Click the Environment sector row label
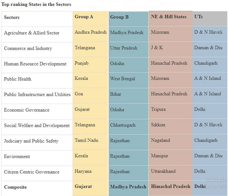Image resolution: width=228 pixels, height=196 pixels. click(17, 156)
